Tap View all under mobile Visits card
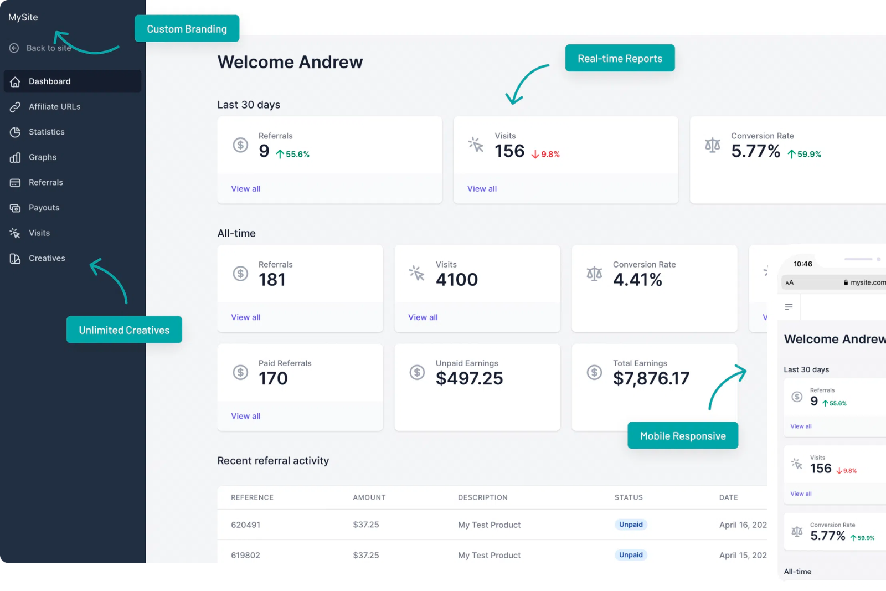The width and height of the screenshot is (886, 591). coord(801,494)
